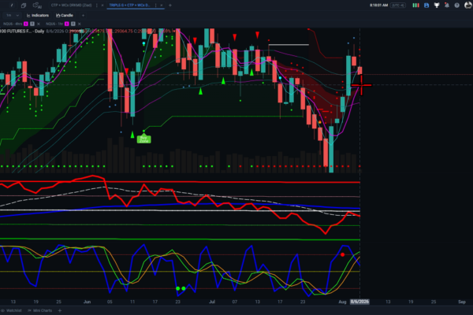Open the Indicators button
Image resolution: width=473 pixels, height=315 pixels.
tap(38, 16)
